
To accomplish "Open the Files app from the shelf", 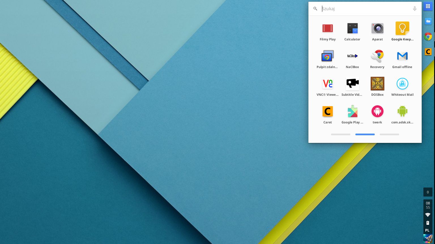I will click(428, 21).
